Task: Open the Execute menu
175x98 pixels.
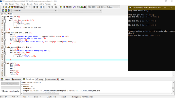Action: 30,4
